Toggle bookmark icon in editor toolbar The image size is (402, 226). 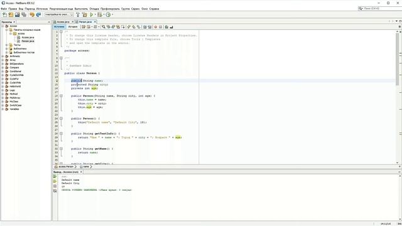click(x=139, y=26)
